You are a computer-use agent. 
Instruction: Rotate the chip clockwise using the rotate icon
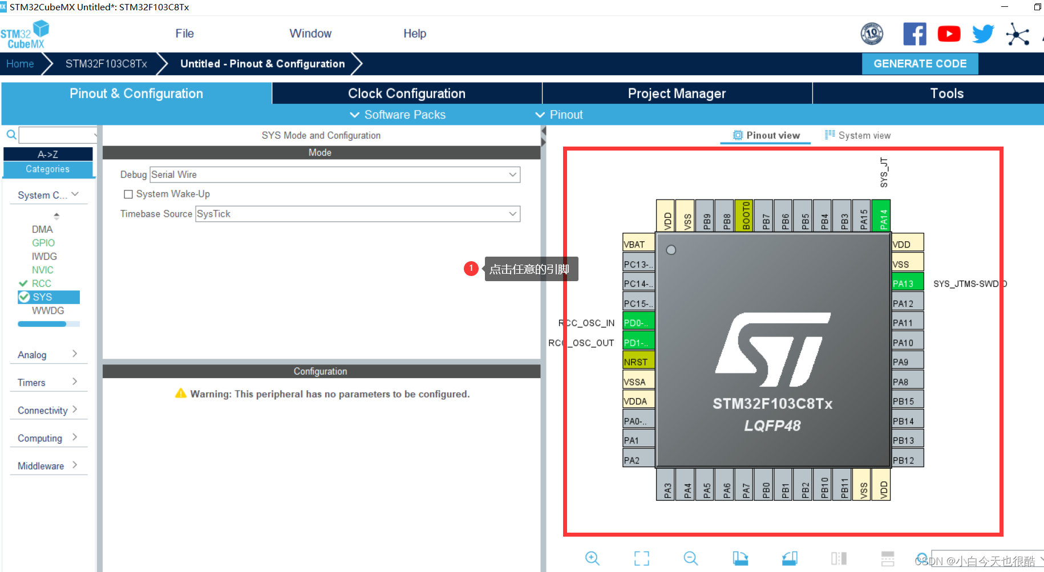coord(740,558)
